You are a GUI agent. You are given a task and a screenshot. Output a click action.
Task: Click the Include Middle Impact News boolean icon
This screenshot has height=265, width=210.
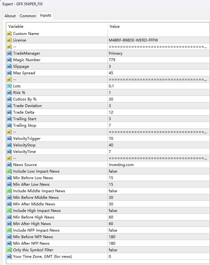tap(9, 191)
